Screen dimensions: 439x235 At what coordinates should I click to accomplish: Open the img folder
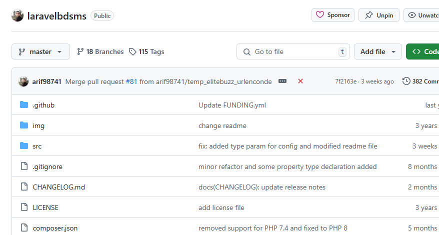tap(38, 126)
